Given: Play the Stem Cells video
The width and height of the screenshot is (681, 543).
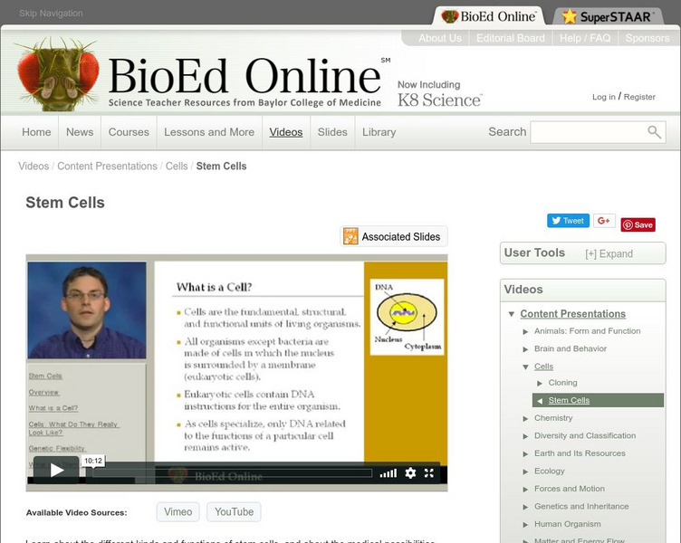Looking at the screenshot, I should pyautogui.click(x=56, y=470).
